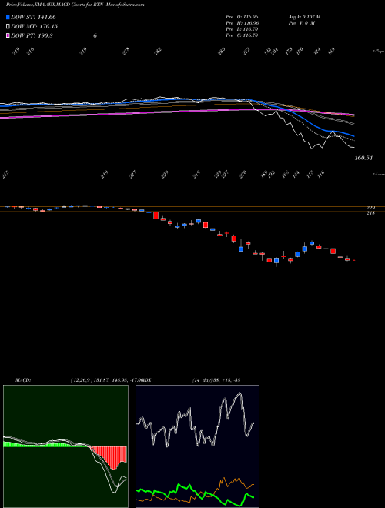This screenshot has width=385, height=508.
Task: Select the 'DOW PT: 190.8' legend text
Action: point(32,35)
